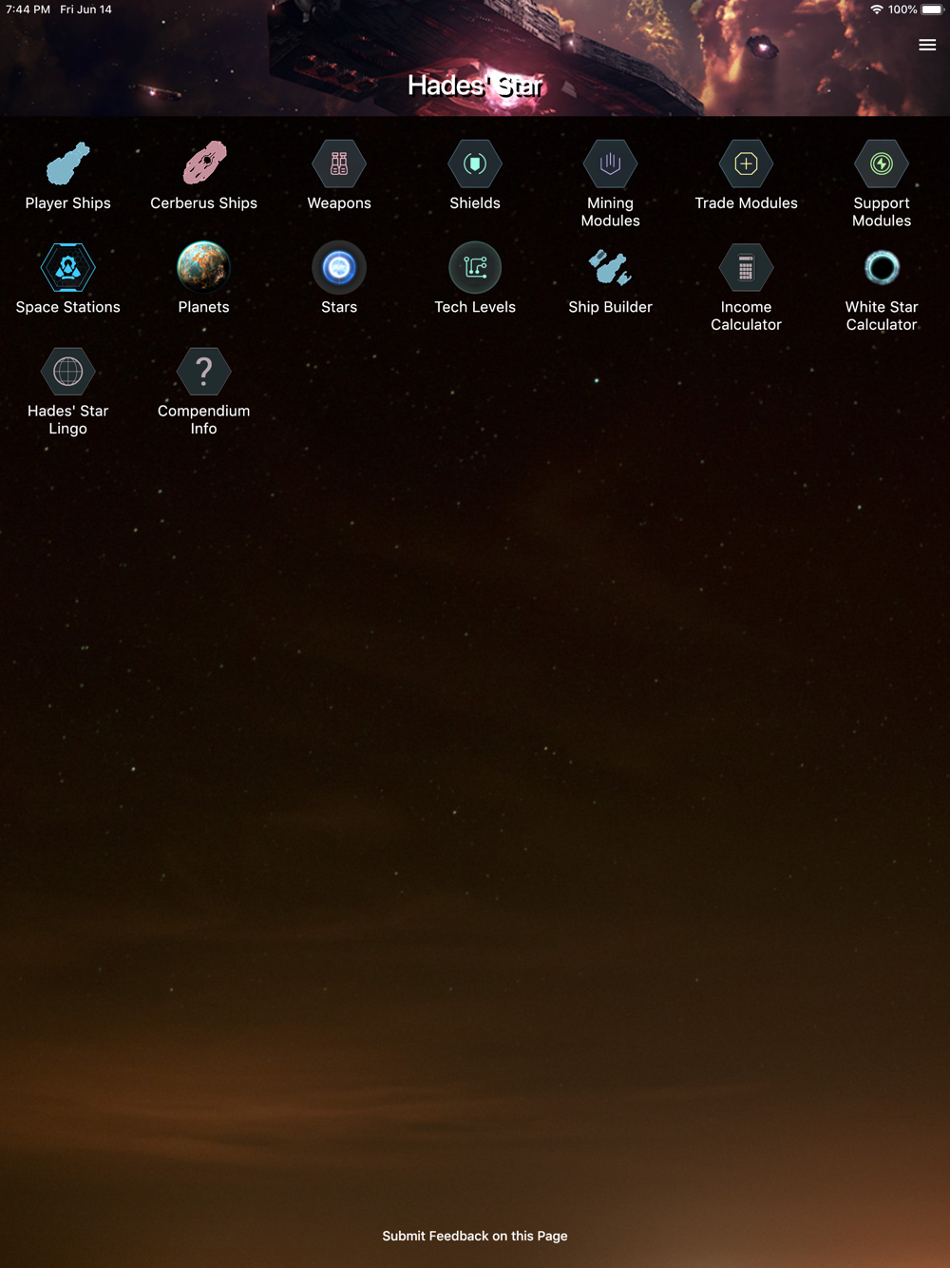The image size is (950, 1268).
Task: Open the Ship Builder icon
Action: (x=611, y=268)
